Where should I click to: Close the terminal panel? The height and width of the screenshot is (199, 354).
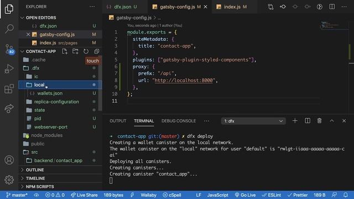[x=344, y=121]
